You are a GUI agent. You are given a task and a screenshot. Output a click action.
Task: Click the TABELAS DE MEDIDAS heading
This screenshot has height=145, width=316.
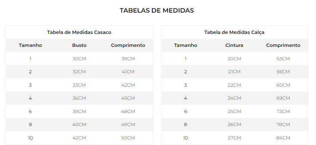point(157,11)
